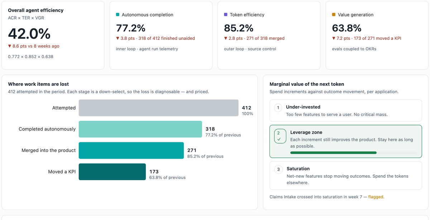
Task: Click the Leverage zone green progress bar
Action: [333, 153]
